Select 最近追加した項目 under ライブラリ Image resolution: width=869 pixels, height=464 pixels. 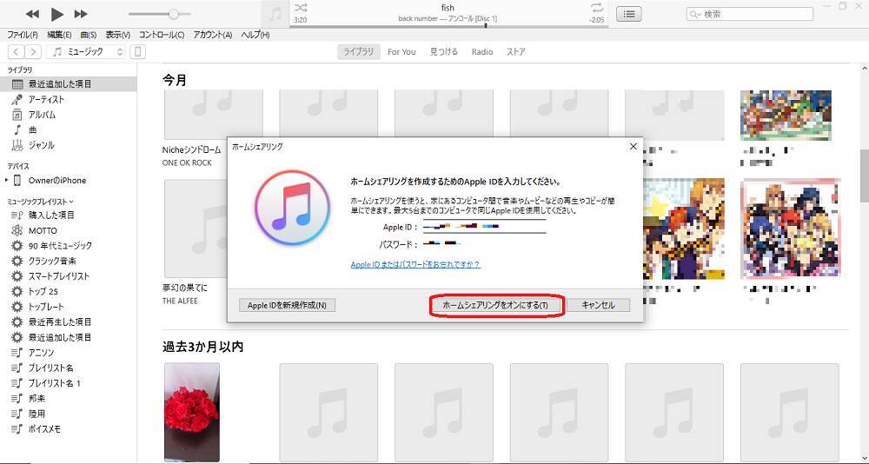point(68,84)
